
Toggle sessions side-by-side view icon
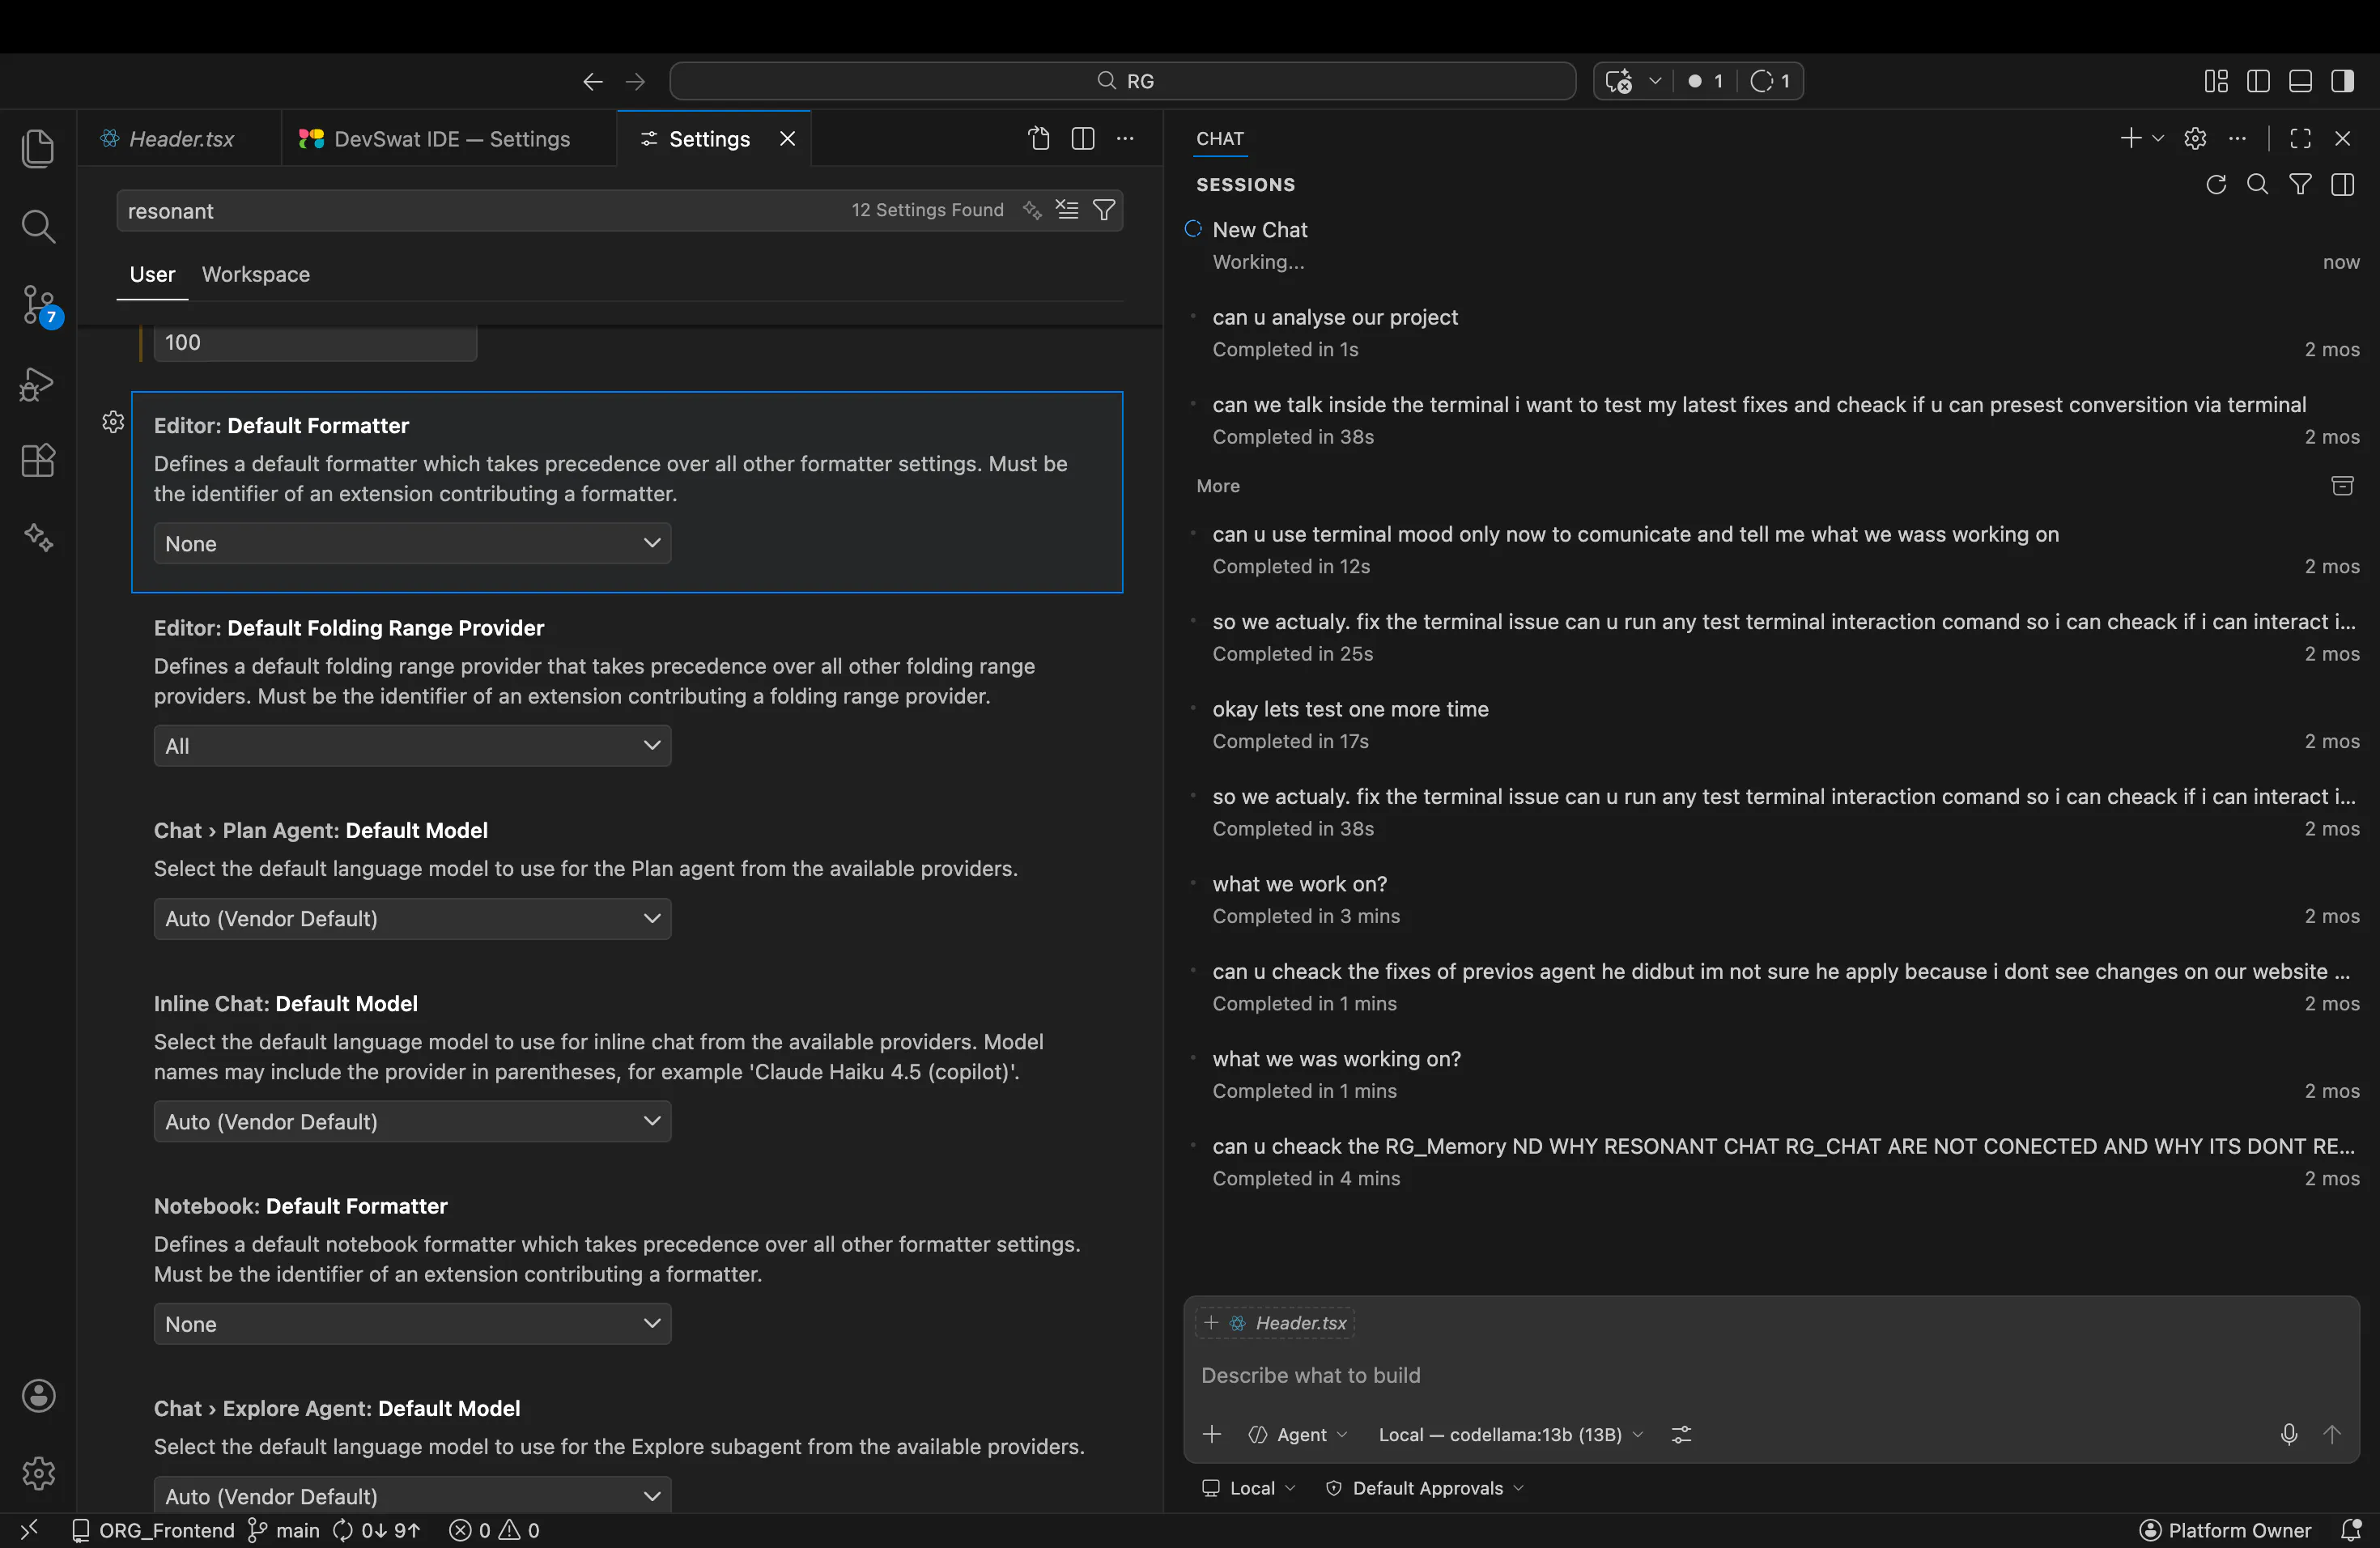(x=2342, y=184)
